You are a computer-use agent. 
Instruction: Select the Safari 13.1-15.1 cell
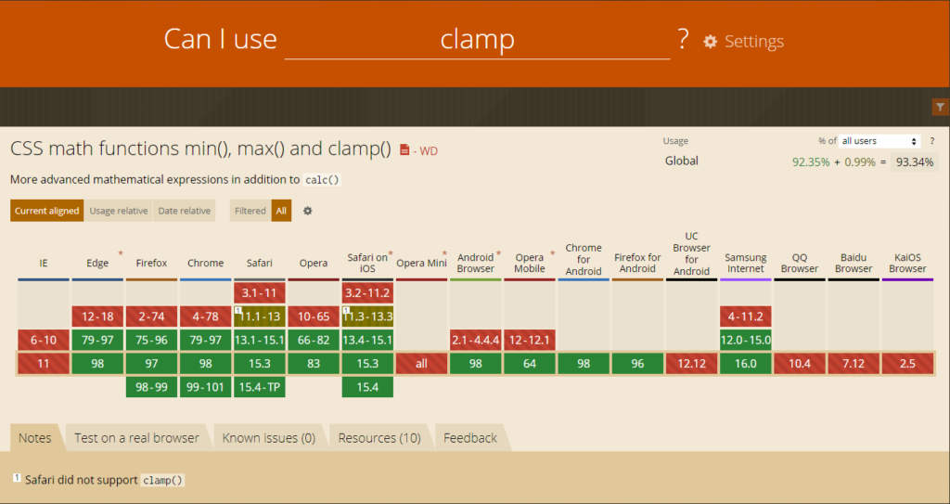(x=260, y=340)
